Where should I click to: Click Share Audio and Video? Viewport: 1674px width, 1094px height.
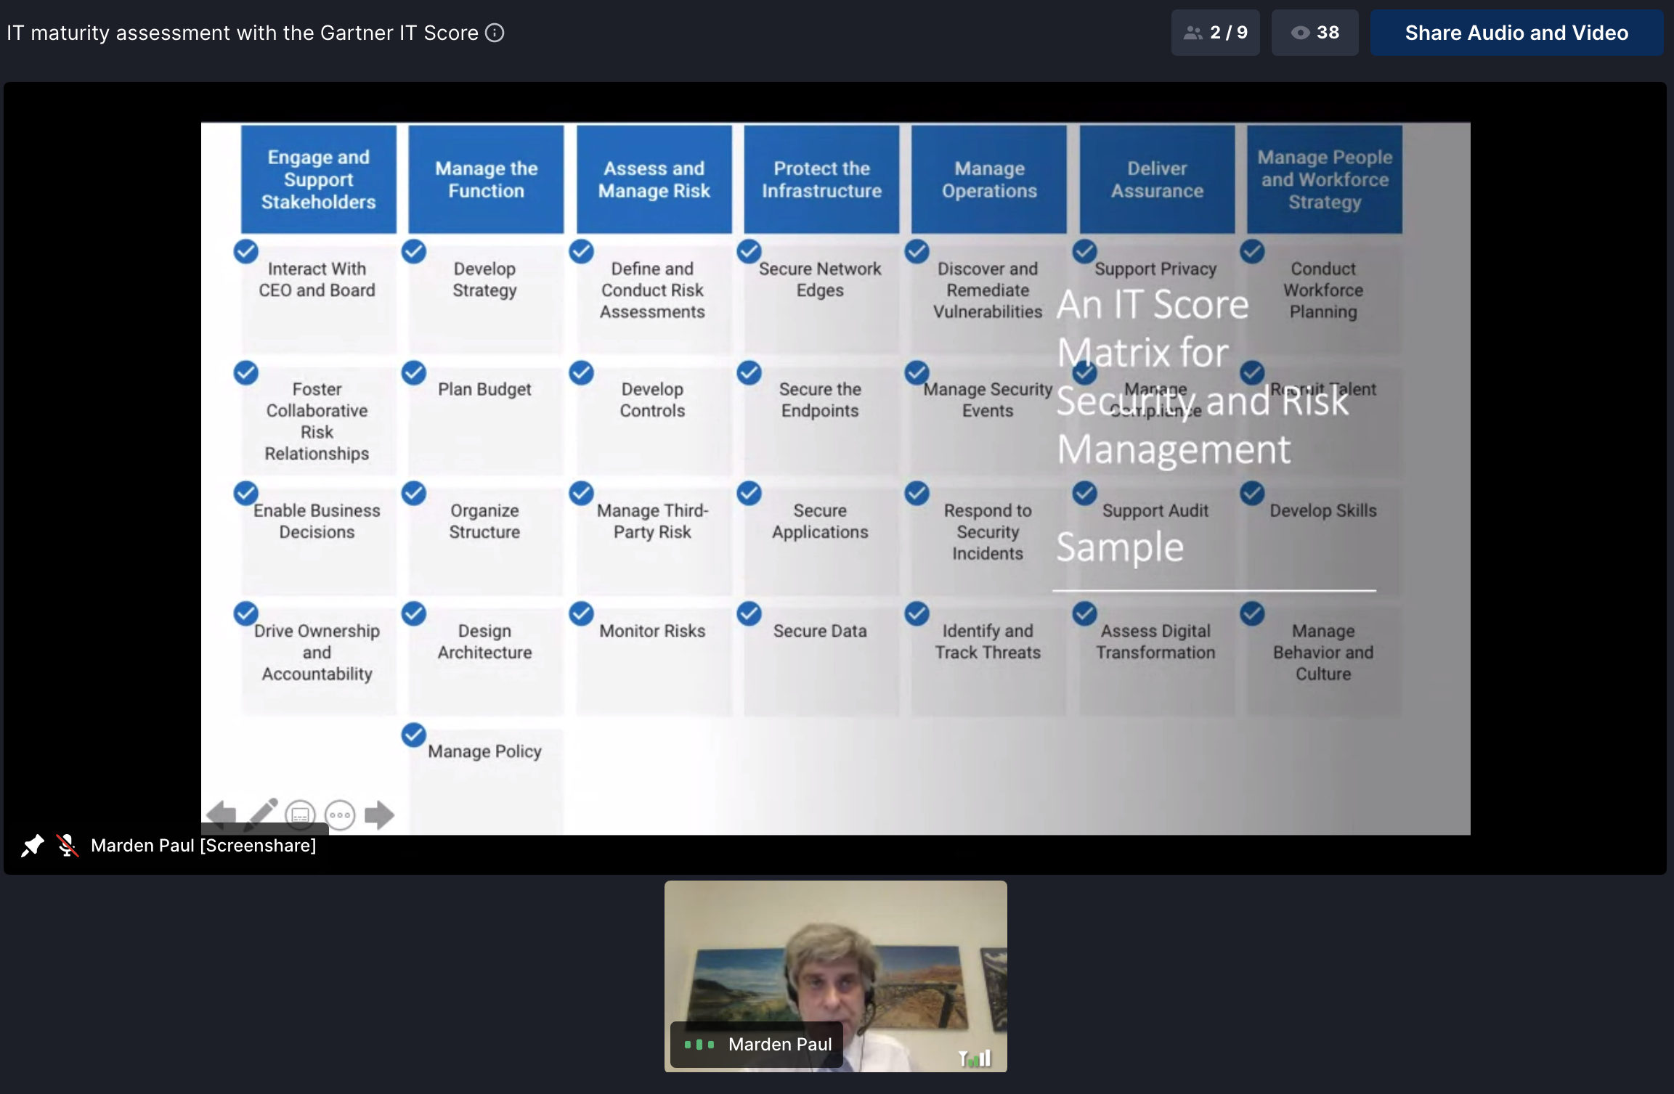[x=1516, y=33]
